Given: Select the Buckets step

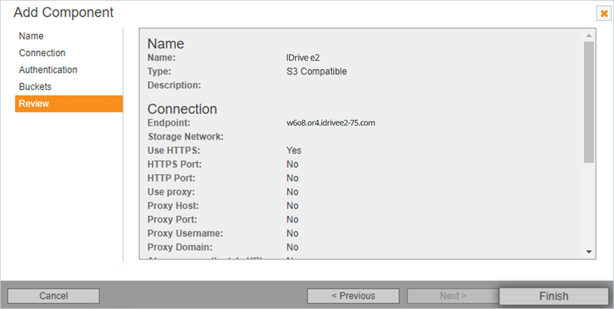Looking at the screenshot, I should point(35,87).
